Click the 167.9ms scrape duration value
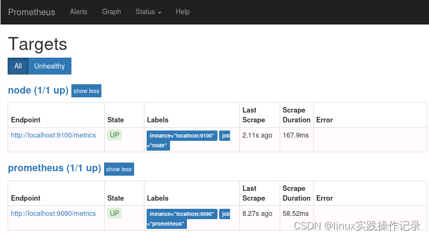Screen dimensions: 429x236 click(295, 135)
